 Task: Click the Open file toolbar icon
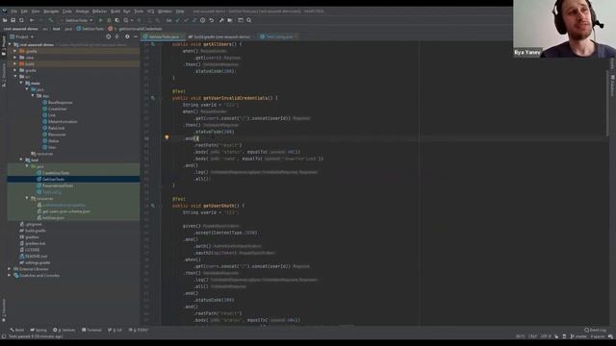[x=5, y=20]
